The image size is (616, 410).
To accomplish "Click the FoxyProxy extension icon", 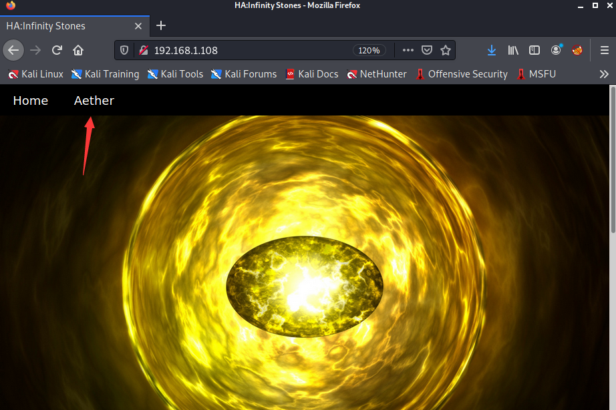I will click(577, 50).
